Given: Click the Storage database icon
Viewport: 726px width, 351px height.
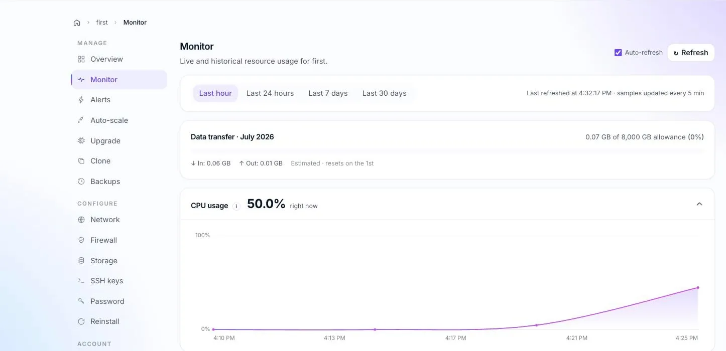Looking at the screenshot, I should click(x=81, y=261).
